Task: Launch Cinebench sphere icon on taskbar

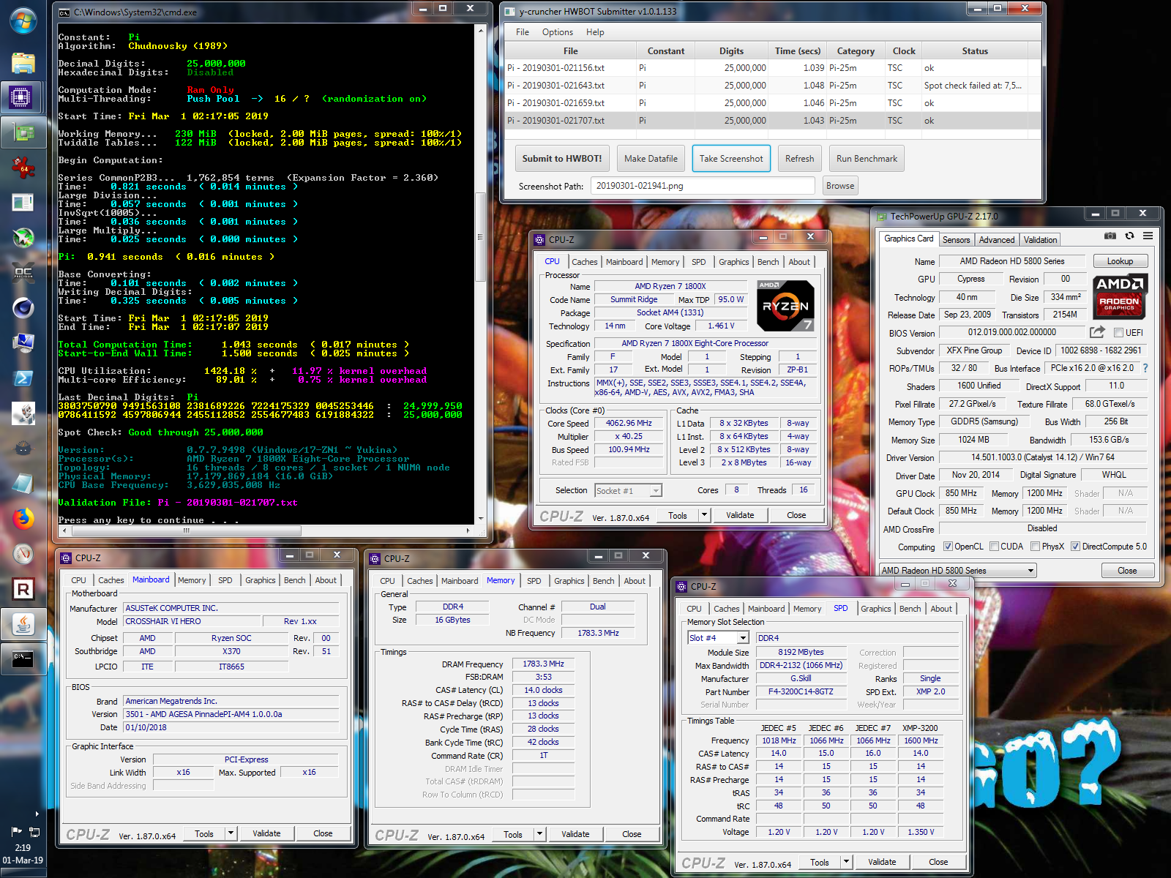Action: (23, 308)
